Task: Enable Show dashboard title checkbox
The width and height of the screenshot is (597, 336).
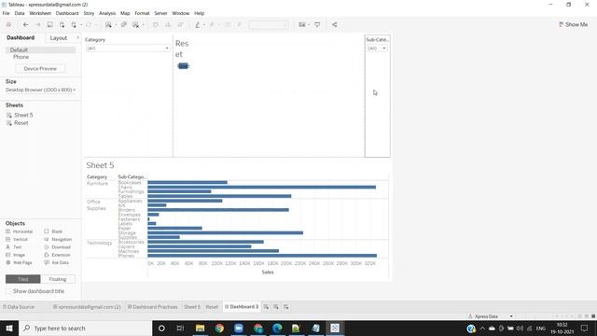Action: tap(8, 291)
